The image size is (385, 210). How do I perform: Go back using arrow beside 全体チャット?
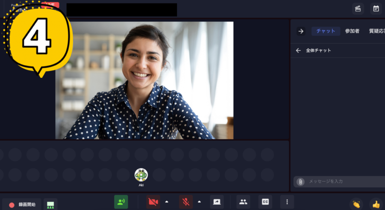coord(299,50)
